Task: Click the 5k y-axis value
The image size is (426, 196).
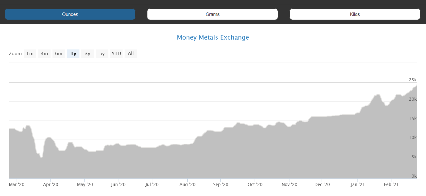Action: [414, 157]
